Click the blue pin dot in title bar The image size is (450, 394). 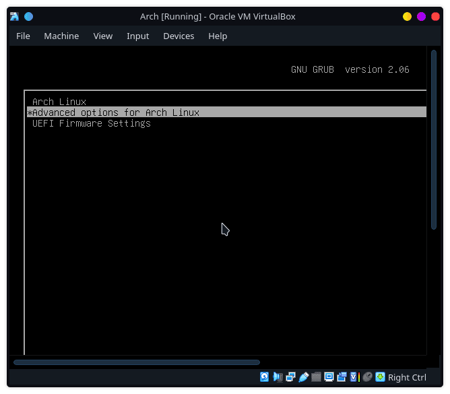tap(28, 16)
